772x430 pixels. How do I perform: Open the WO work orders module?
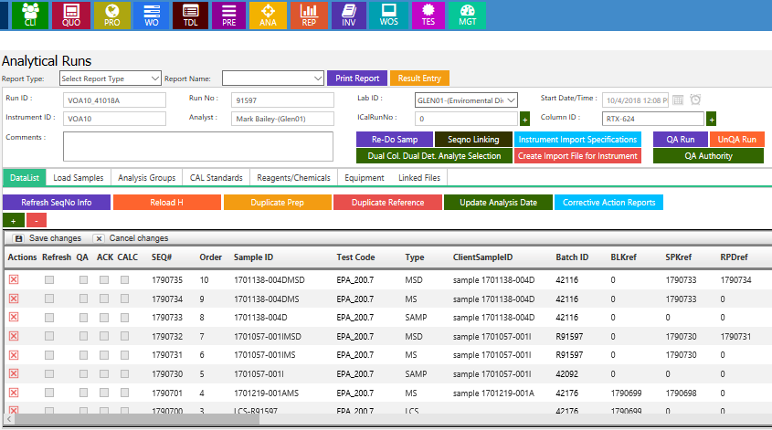(x=152, y=16)
